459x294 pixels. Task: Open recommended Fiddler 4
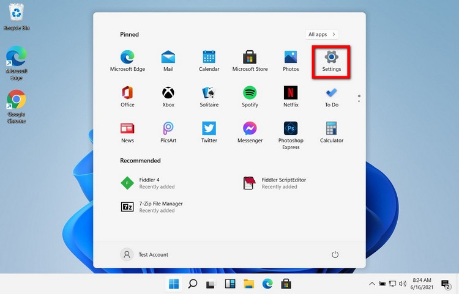pyautogui.click(x=148, y=183)
